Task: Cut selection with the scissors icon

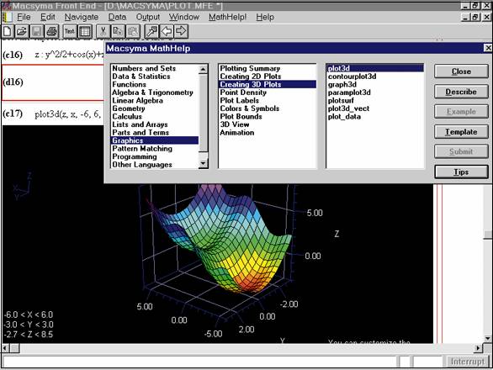Action: pyautogui.click(x=103, y=31)
